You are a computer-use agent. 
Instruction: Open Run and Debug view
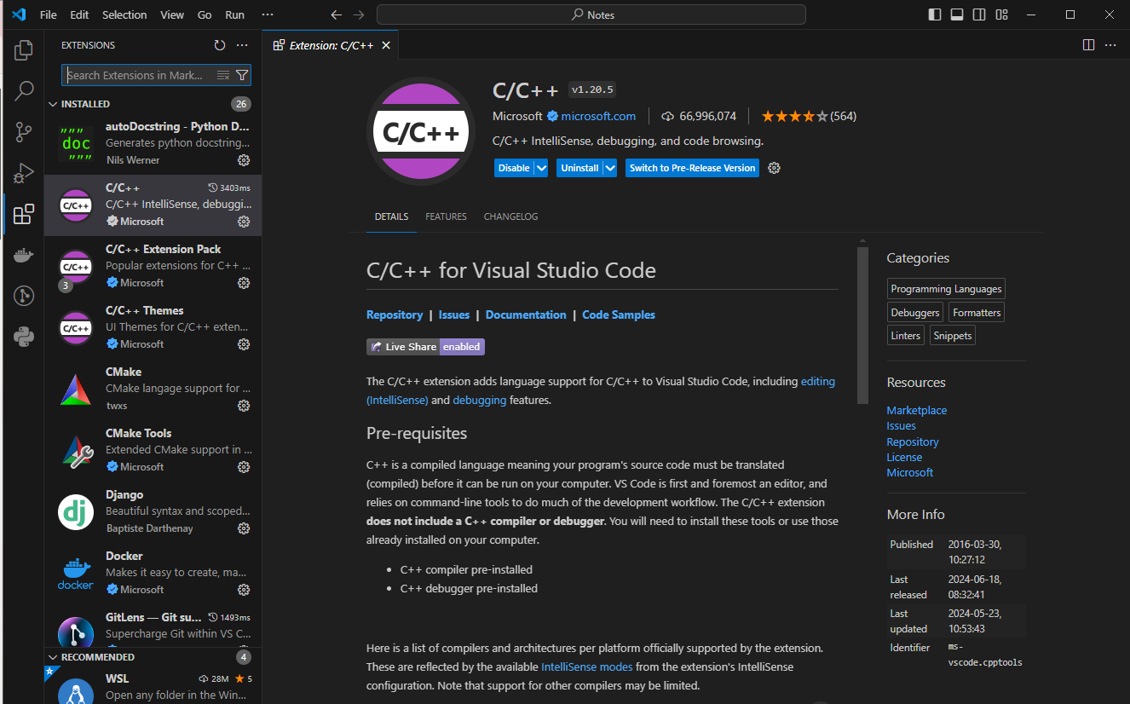[24, 172]
